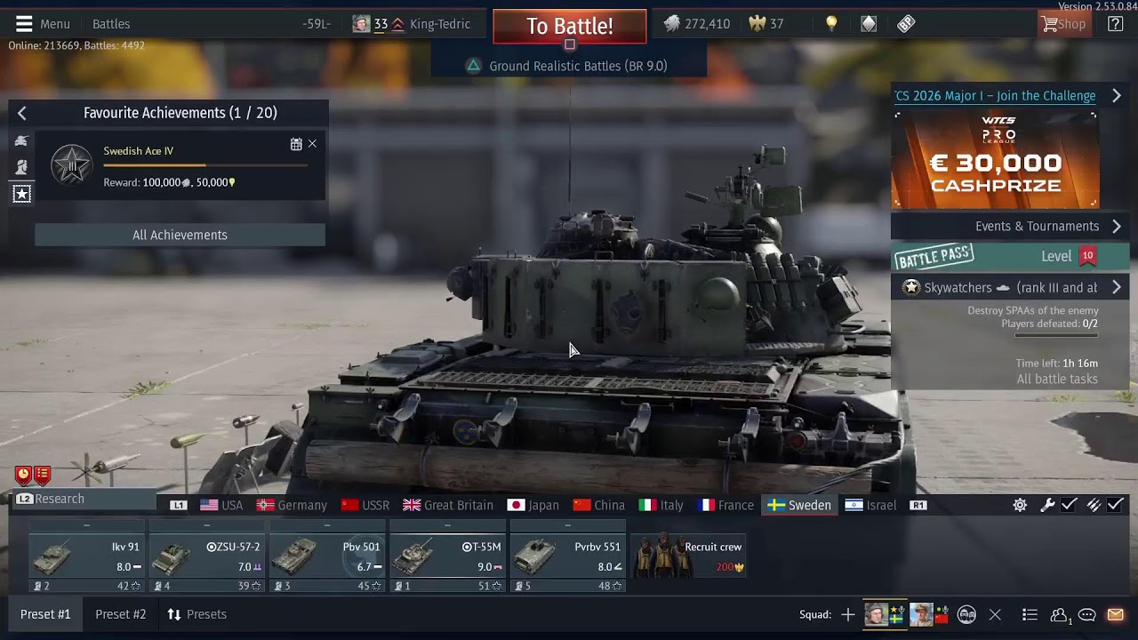Select the vehicle tank tab icon

(21, 140)
